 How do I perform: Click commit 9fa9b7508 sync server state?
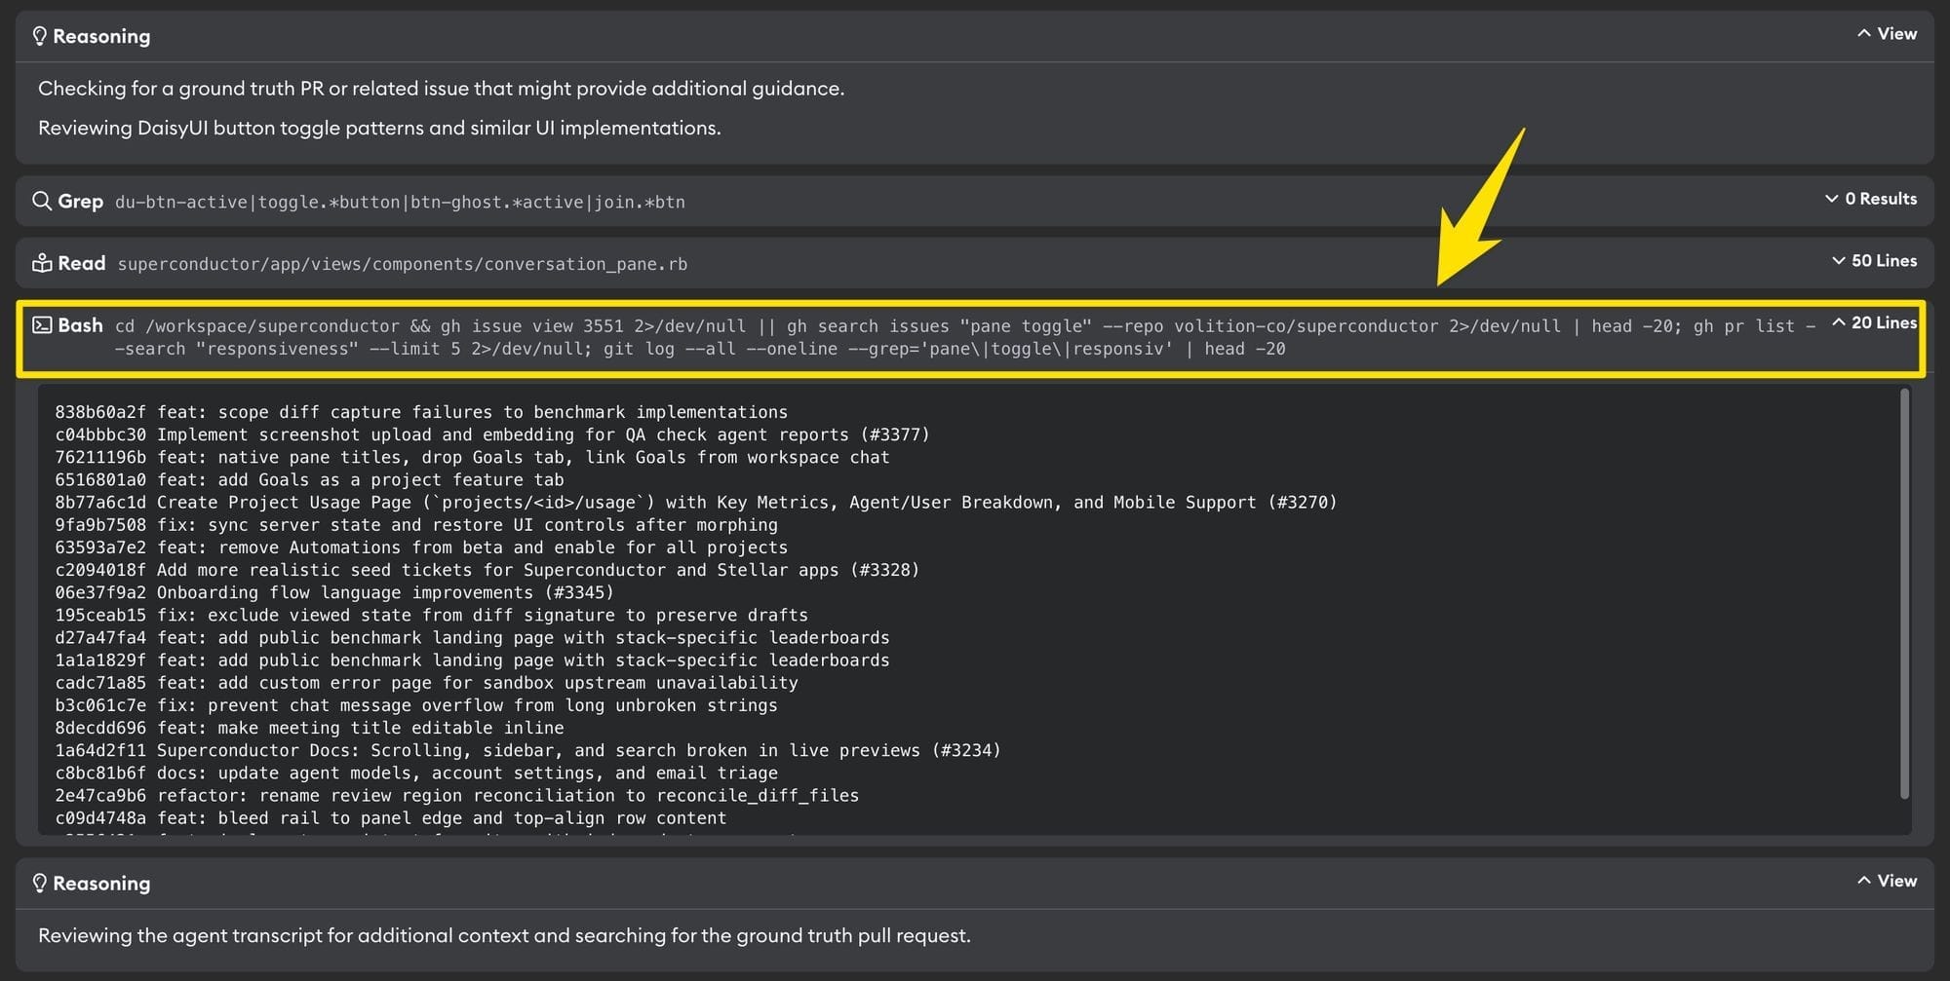[x=416, y=524]
